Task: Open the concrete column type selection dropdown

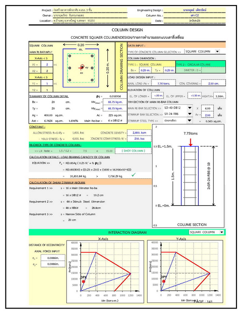Action: (x=217, y=52)
